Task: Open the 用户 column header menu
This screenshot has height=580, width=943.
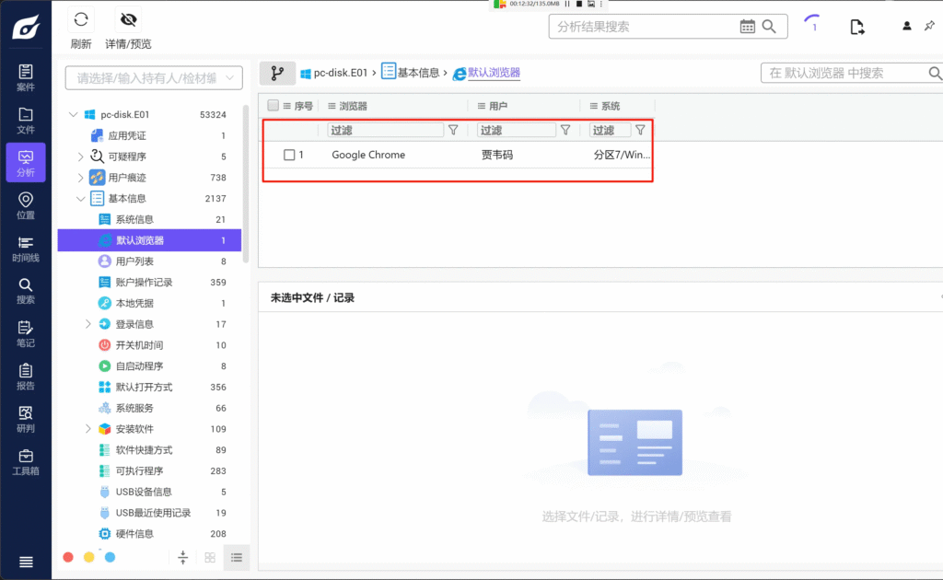Action: tap(481, 106)
